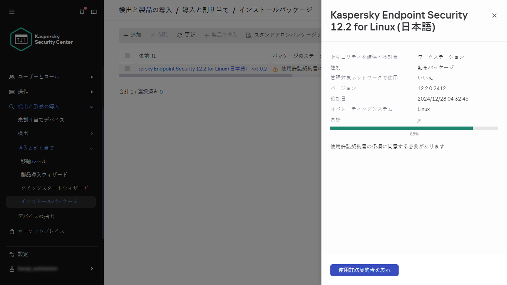The height and width of the screenshot is (285, 507).
Task: Click the 85% progress bar
Action: point(414,128)
